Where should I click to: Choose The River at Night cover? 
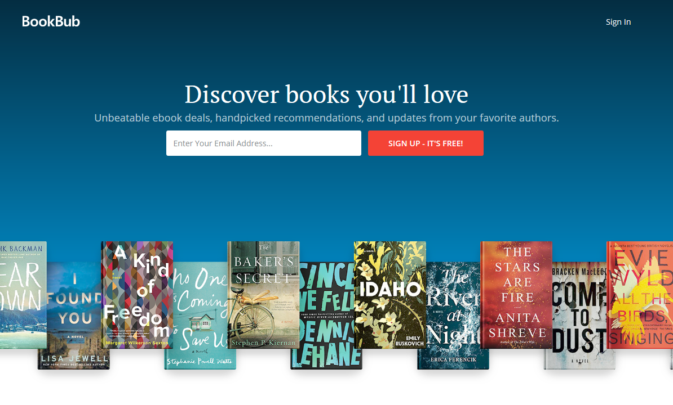[453, 316]
